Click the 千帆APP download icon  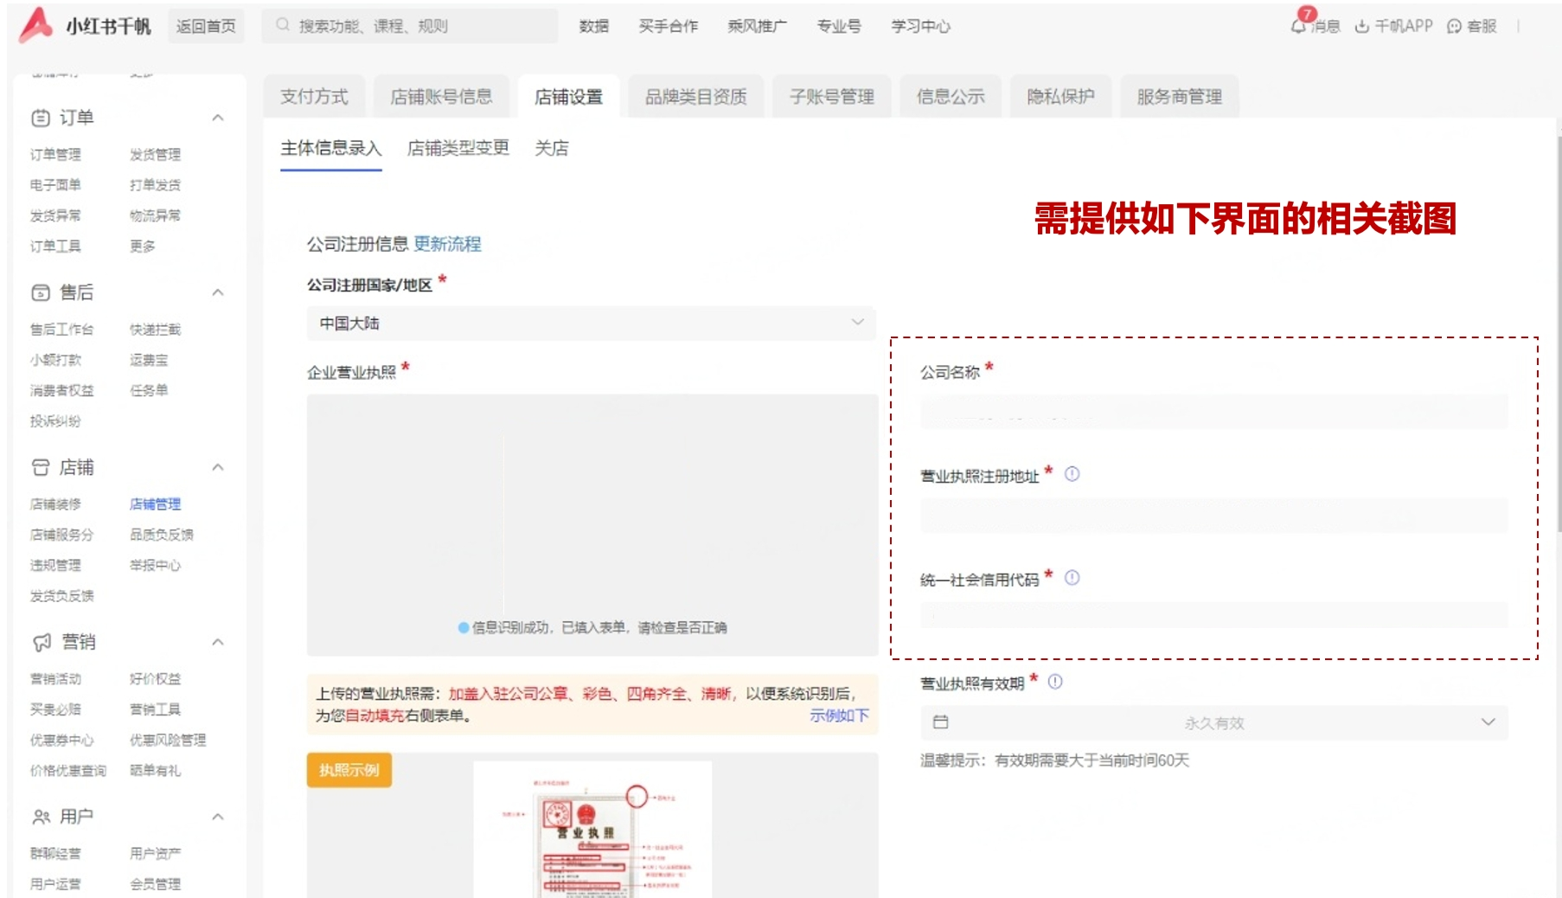[x=1362, y=27]
